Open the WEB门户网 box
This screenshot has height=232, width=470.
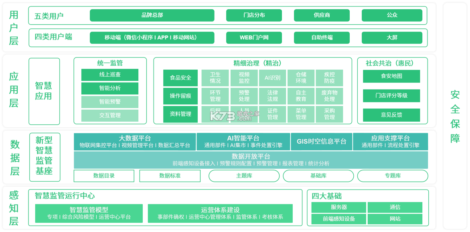[254, 38]
